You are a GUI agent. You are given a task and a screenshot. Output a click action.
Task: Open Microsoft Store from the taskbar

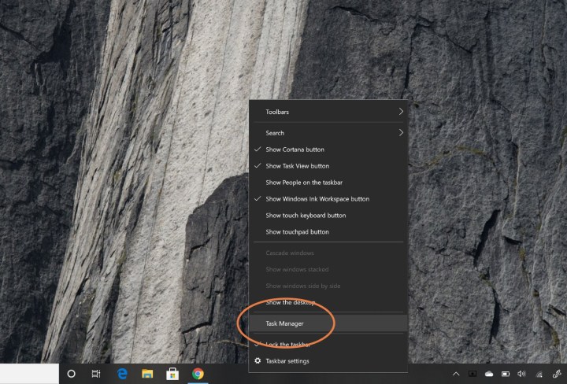point(172,374)
